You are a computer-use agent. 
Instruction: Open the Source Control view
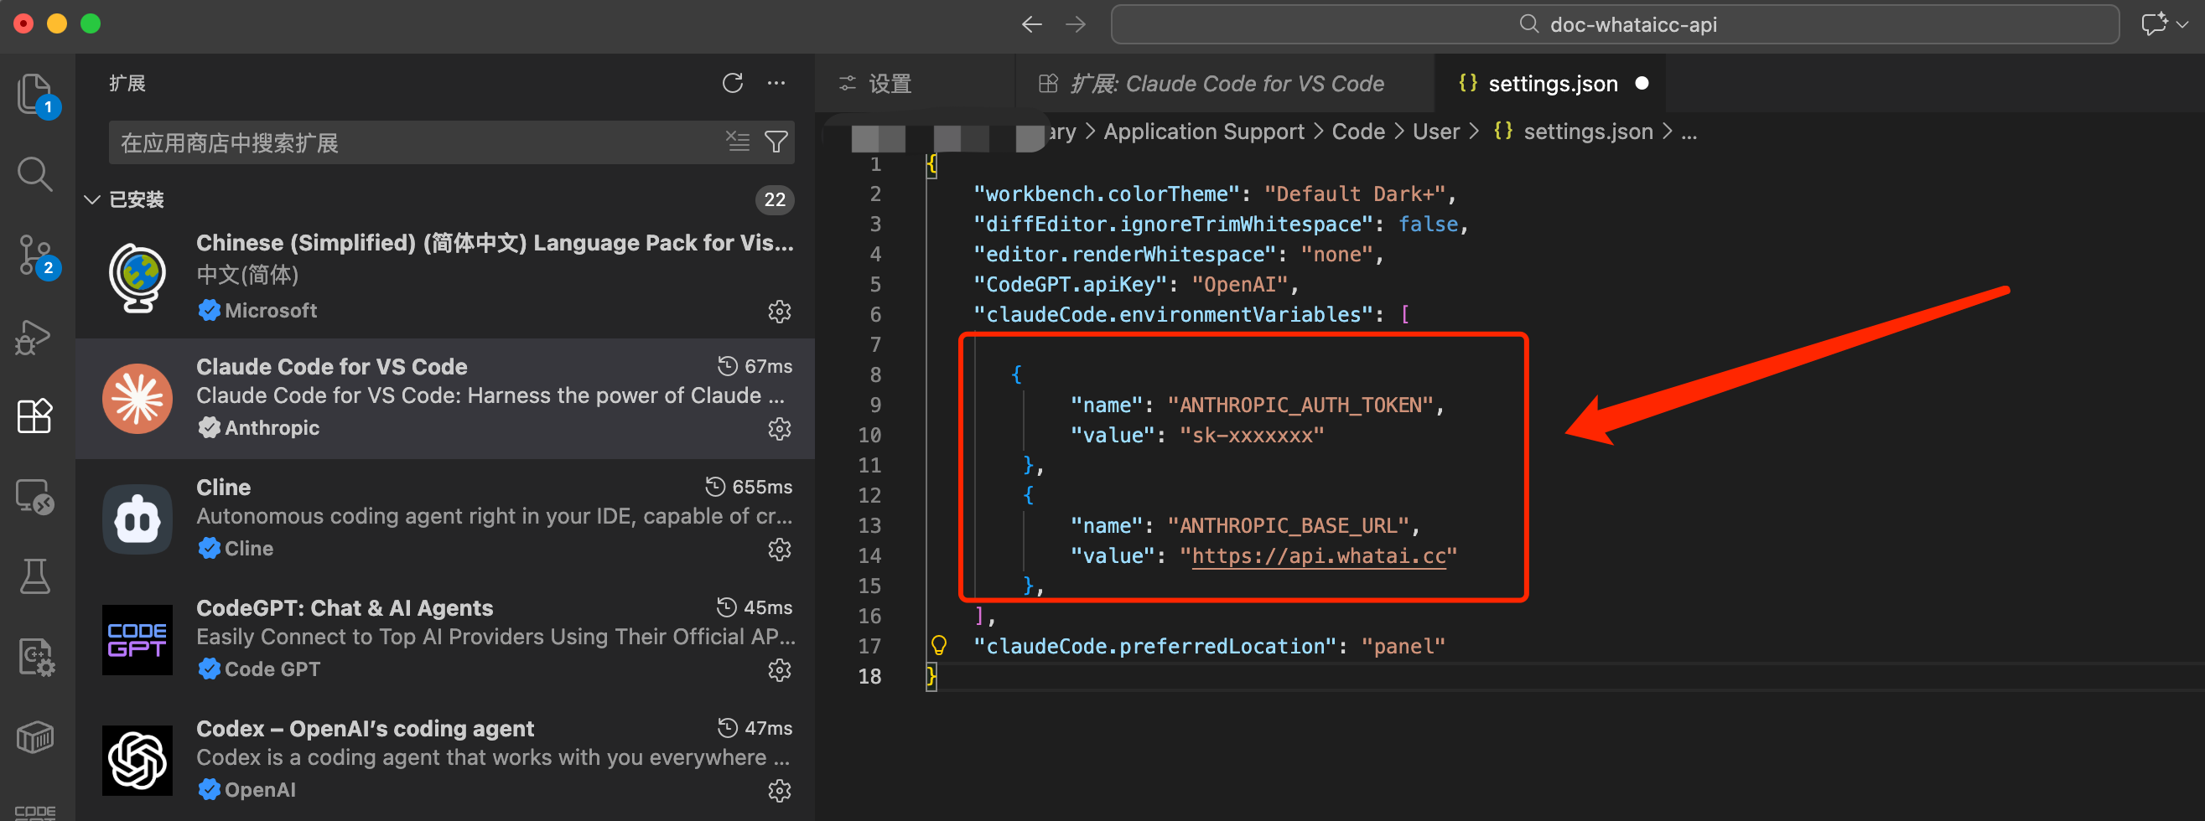[x=36, y=255]
